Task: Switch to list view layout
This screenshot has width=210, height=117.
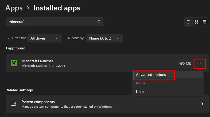Action: pos(188,22)
